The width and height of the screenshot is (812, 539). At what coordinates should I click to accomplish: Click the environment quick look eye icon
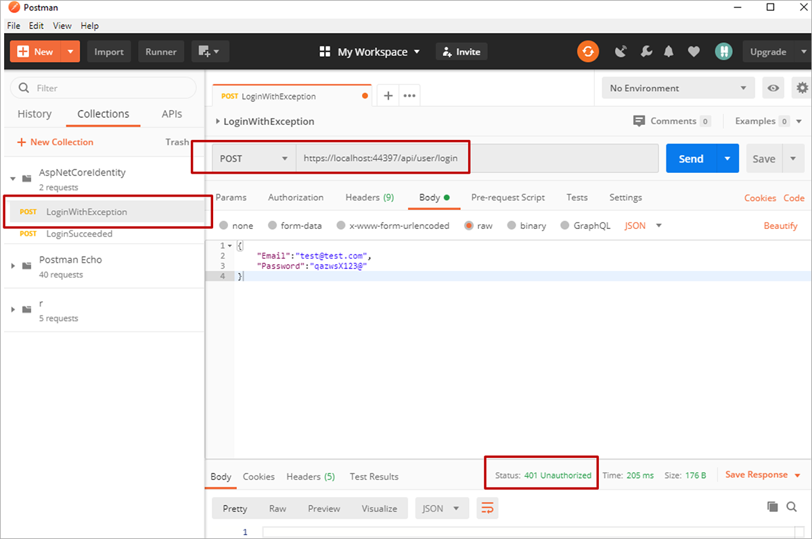coord(773,88)
